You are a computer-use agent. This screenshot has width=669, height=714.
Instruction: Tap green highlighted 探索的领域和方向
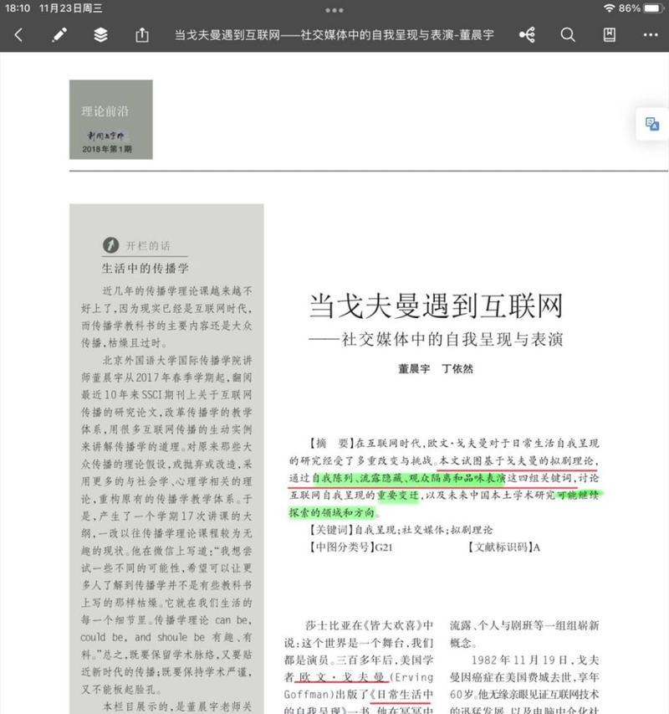[332, 513]
